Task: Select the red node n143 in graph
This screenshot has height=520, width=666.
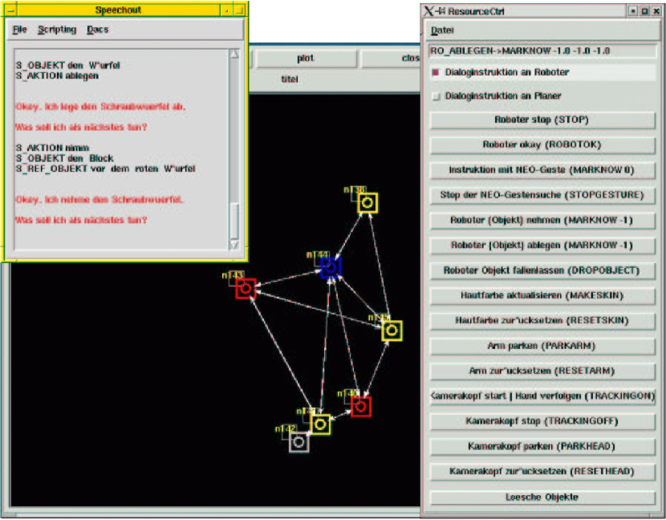Action: 246,289
